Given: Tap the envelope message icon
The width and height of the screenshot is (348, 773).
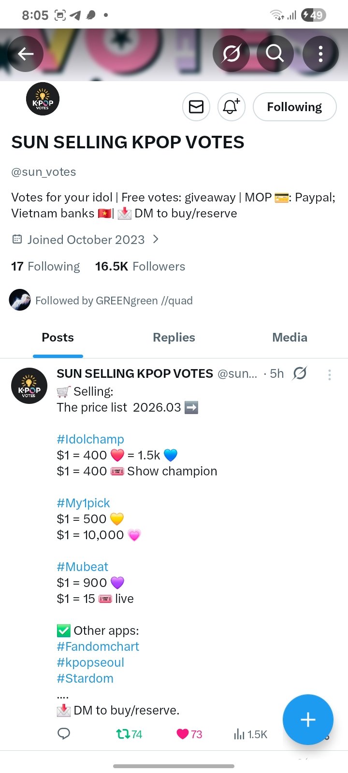Looking at the screenshot, I should pos(196,107).
